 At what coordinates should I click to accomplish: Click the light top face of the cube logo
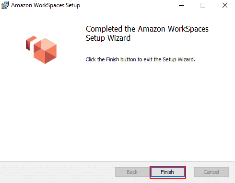[x=47, y=43]
